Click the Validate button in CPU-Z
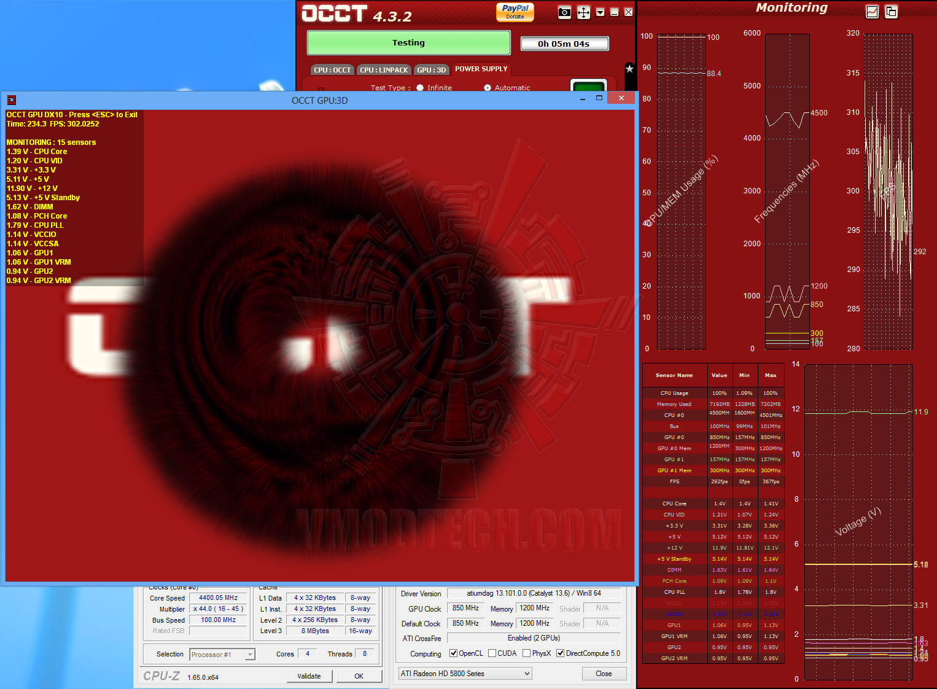Viewport: 937px width, 689px height. pyautogui.click(x=309, y=676)
